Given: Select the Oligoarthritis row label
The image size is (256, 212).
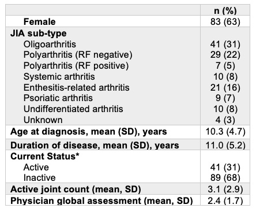Looking at the screenshot, I should coord(50,44).
